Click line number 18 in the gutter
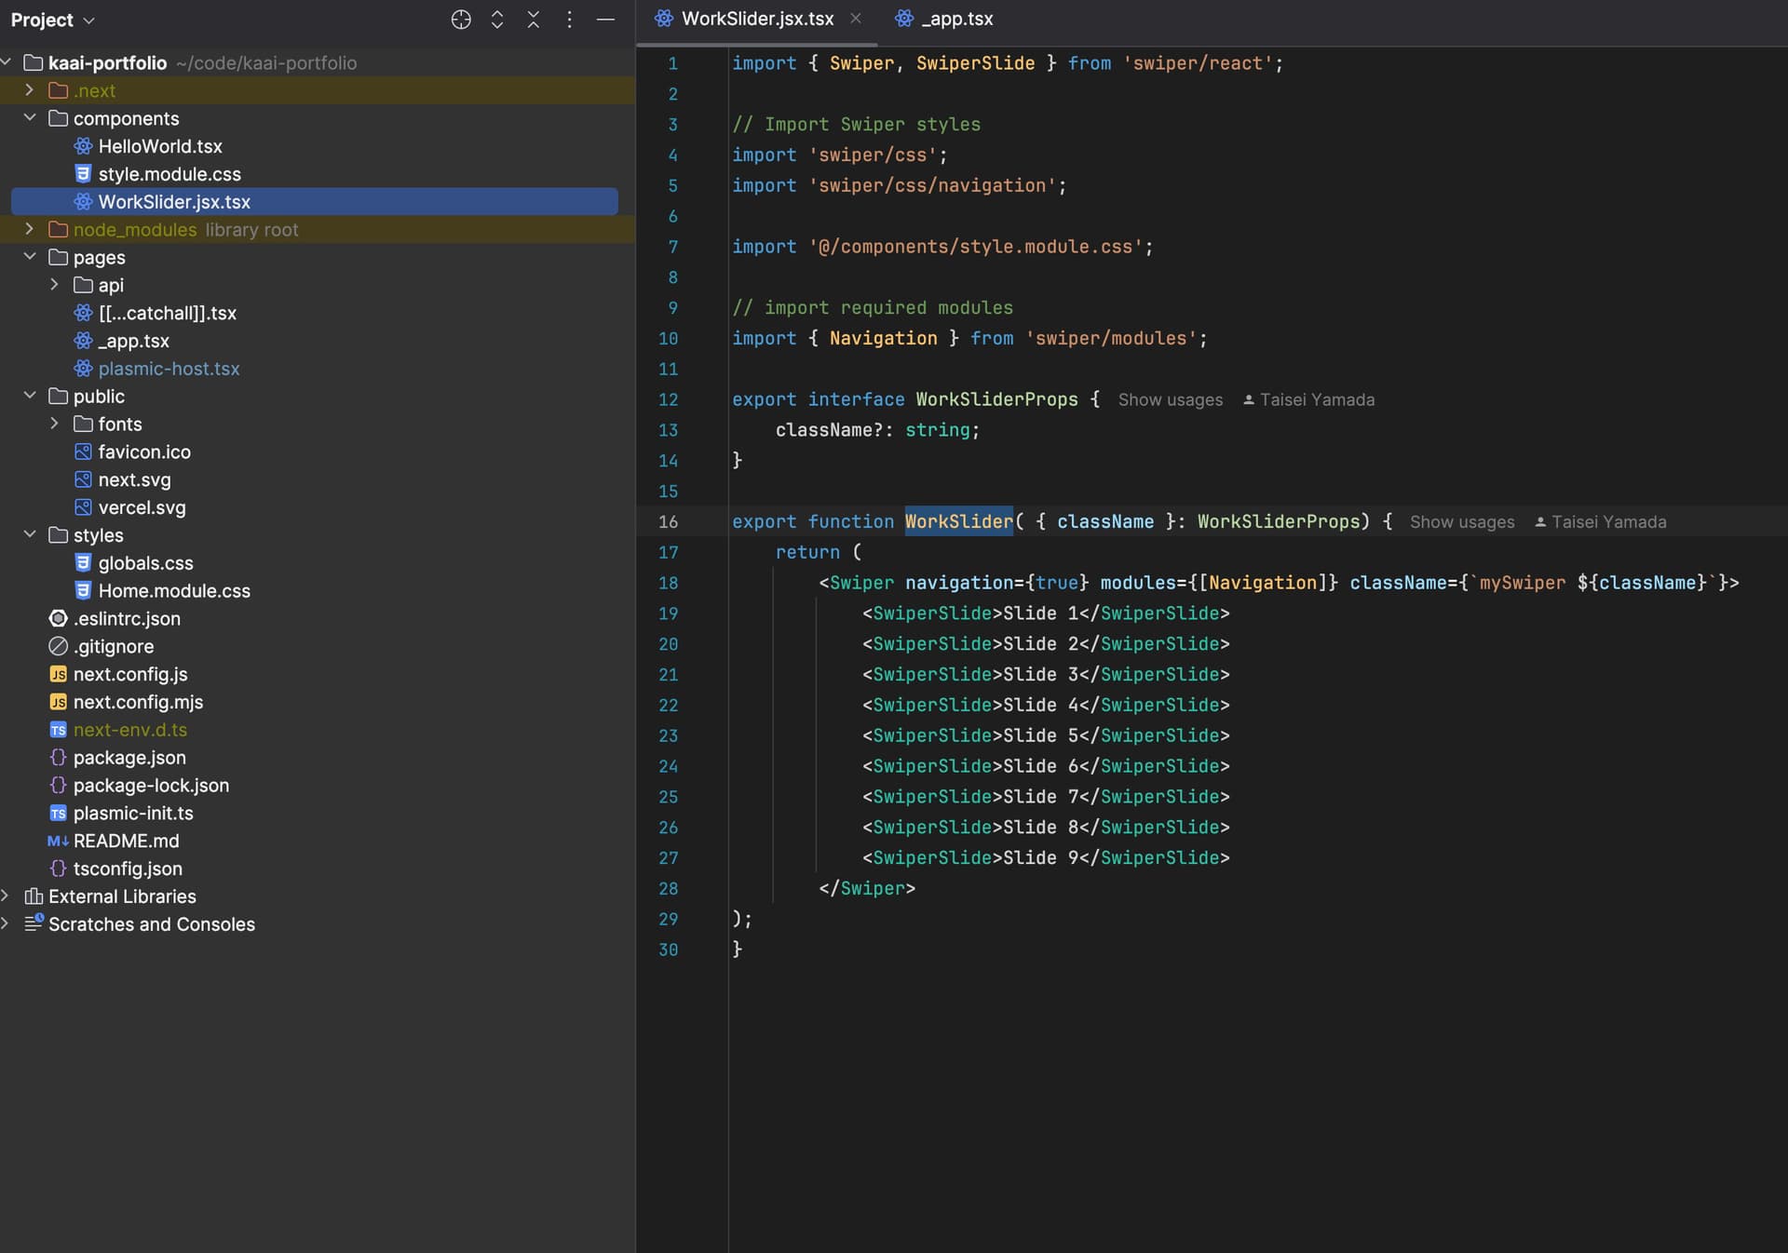The width and height of the screenshot is (1788, 1253). coord(668,583)
